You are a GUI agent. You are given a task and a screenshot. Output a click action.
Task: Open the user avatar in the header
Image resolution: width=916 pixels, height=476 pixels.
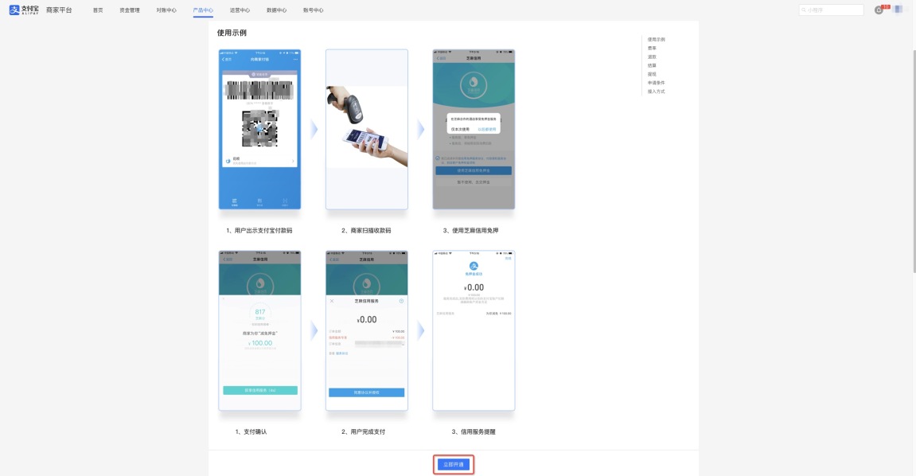point(898,10)
